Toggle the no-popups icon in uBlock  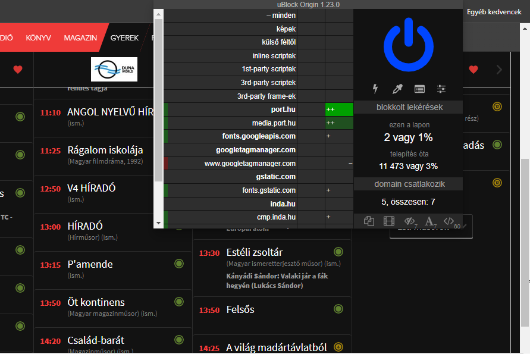pyautogui.click(x=369, y=221)
